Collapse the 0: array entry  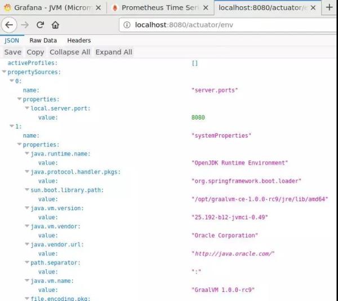point(12,81)
